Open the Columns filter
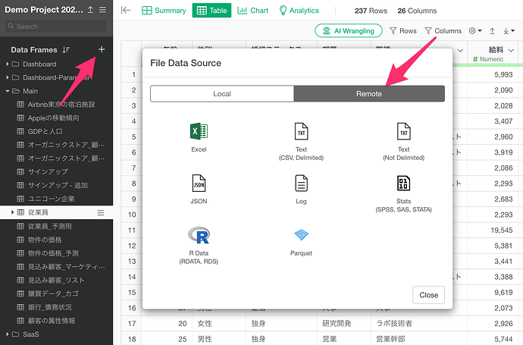The width and height of the screenshot is (523, 345). [443, 31]
